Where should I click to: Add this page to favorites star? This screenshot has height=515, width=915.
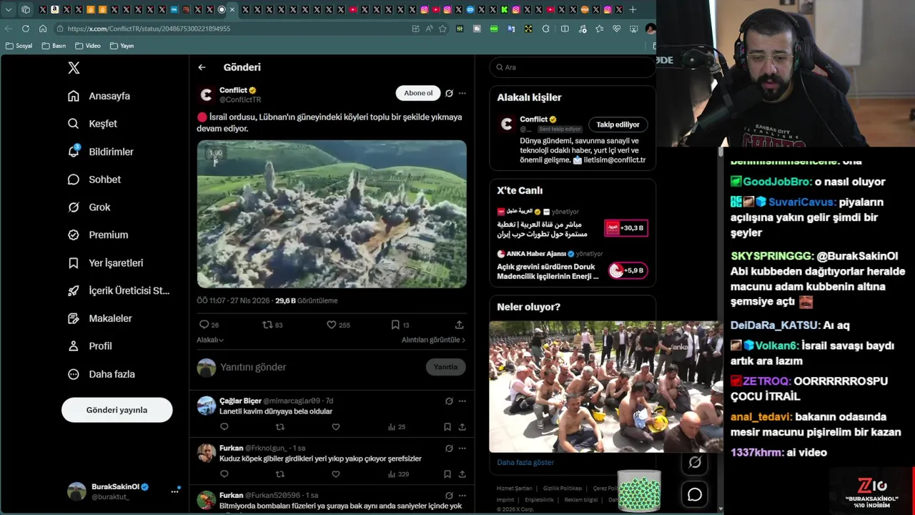(442, 29)
